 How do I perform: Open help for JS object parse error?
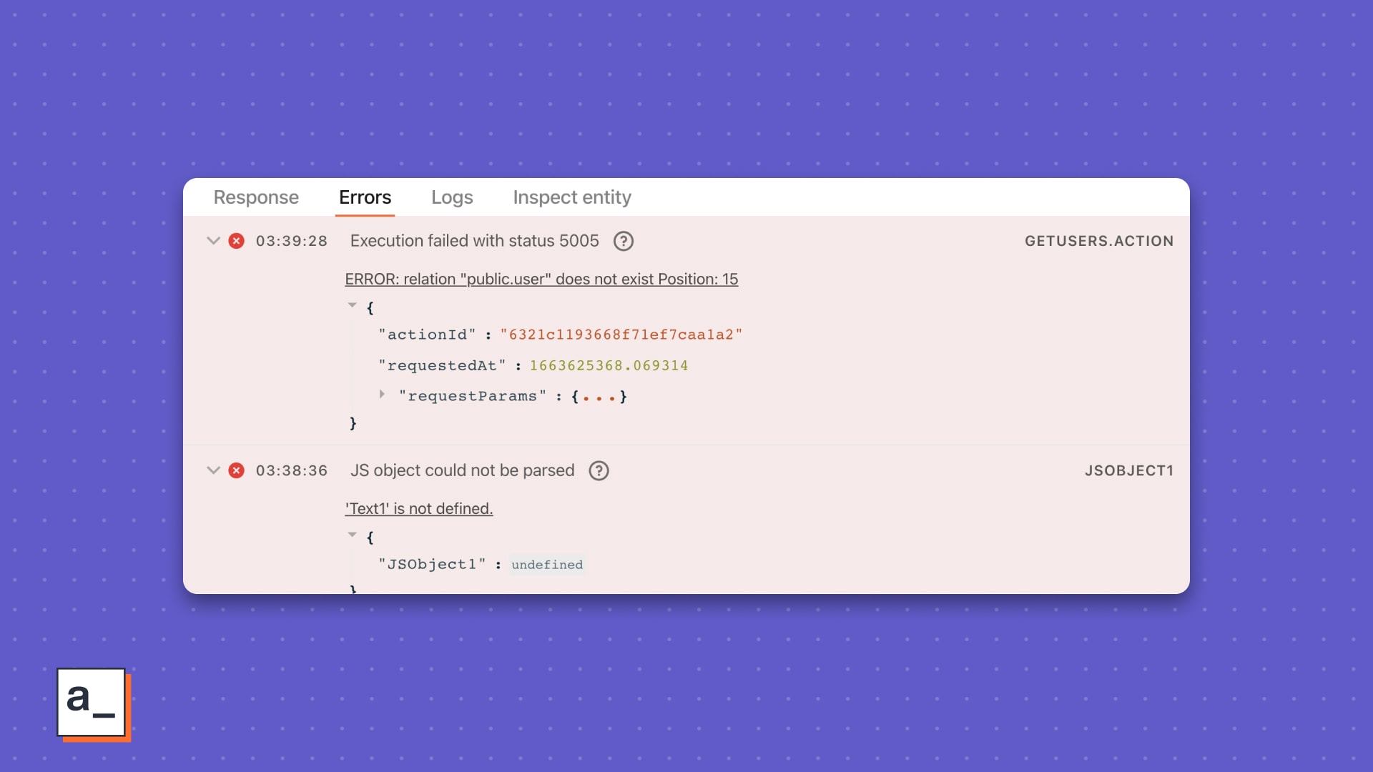[599, 470]
